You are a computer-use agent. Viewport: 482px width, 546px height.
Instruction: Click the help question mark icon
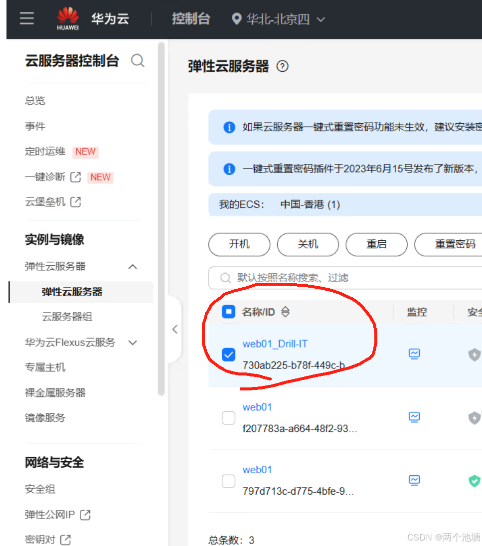283,66
